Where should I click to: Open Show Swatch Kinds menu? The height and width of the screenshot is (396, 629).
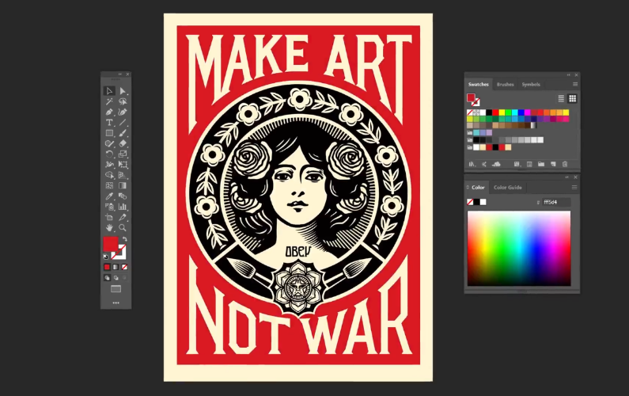click(x=517, y=164)
